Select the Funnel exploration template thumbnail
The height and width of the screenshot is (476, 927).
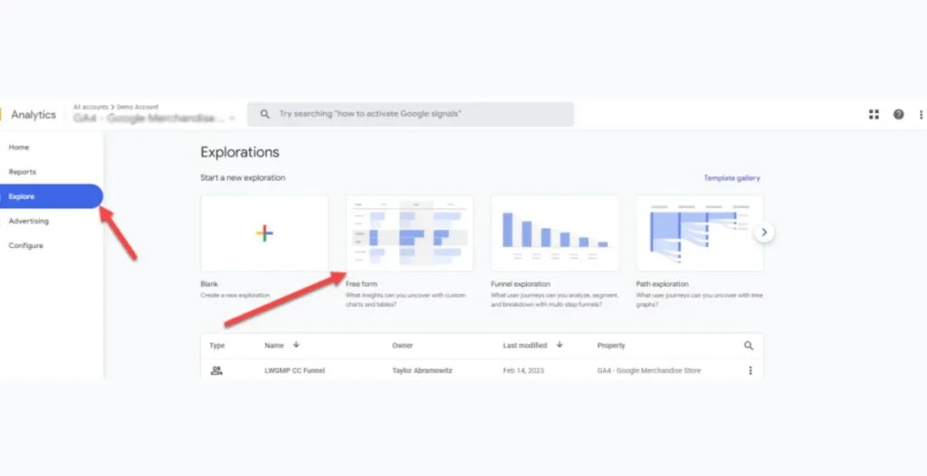coord(555,233)
